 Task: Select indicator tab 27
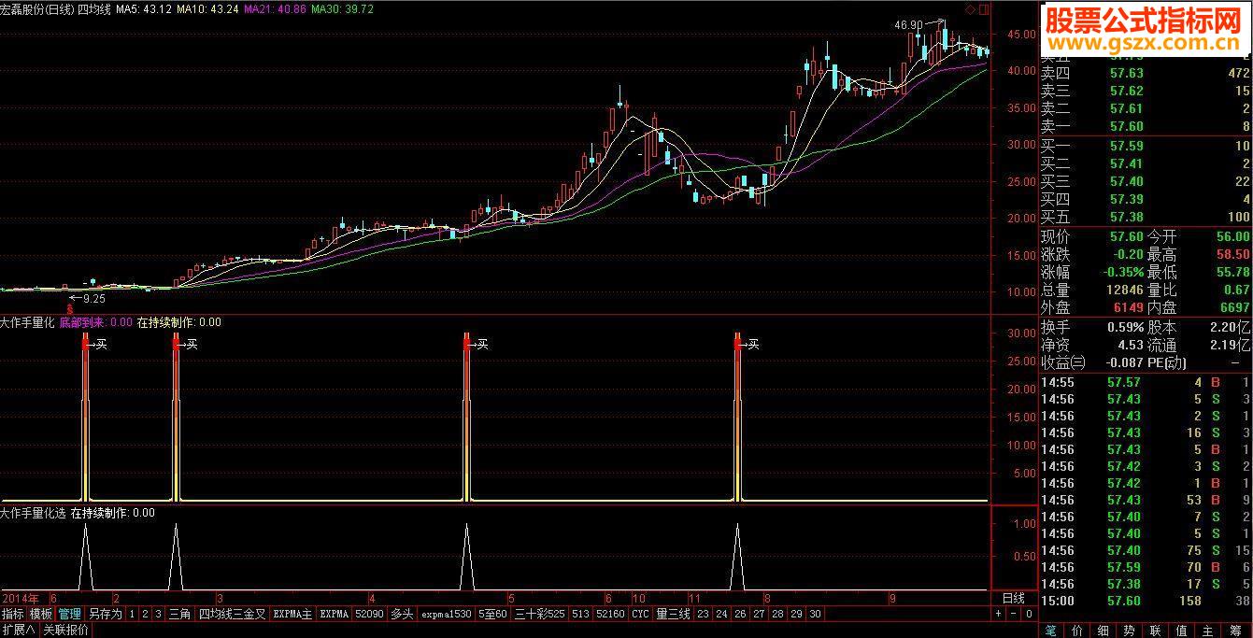pos(759,614)
